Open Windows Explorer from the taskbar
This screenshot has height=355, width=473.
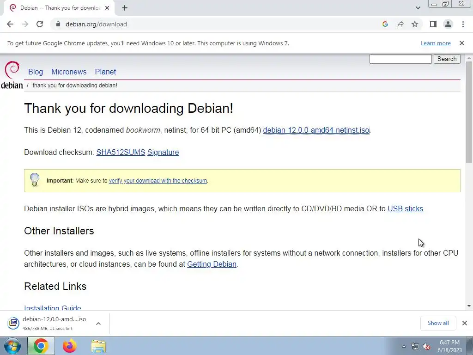(98, 347)
